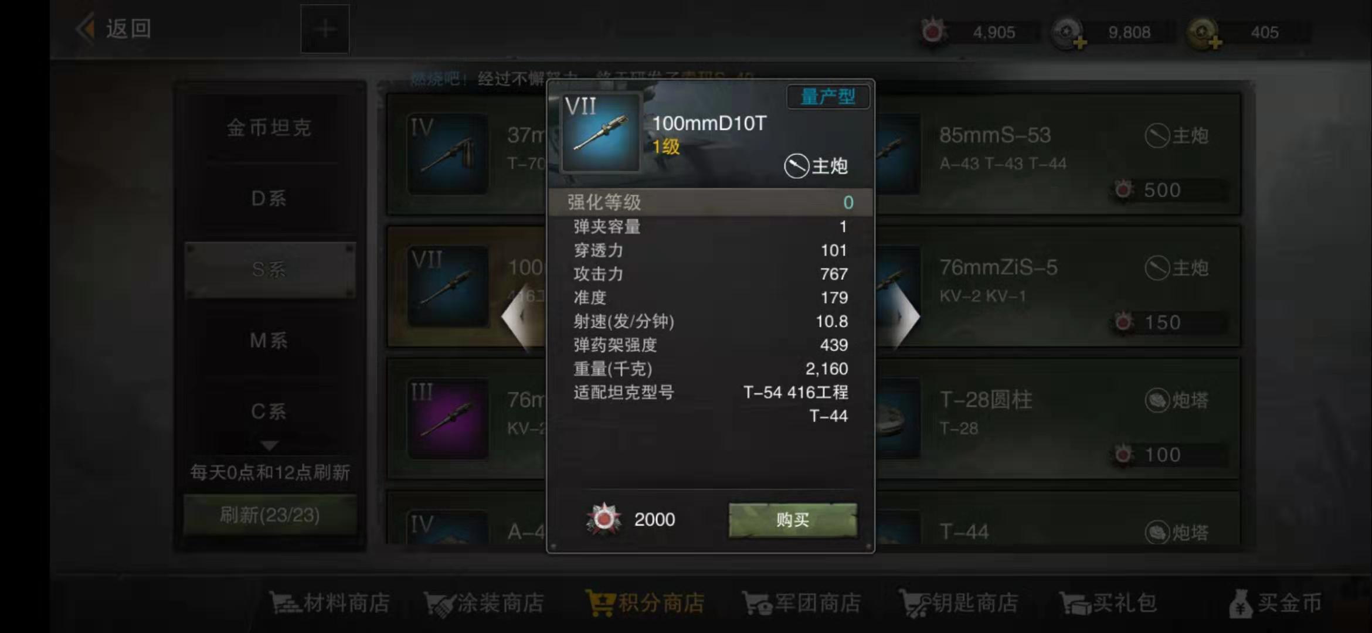Expand more tank series with the down triangle
The image size is (1372, 633).
click(269, 446)
